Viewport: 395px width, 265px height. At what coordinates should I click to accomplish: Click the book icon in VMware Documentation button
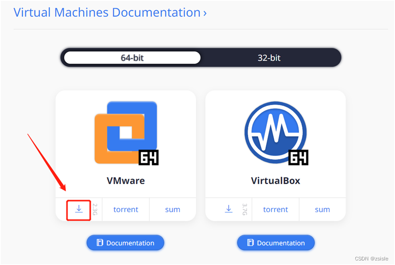(100, 243)
